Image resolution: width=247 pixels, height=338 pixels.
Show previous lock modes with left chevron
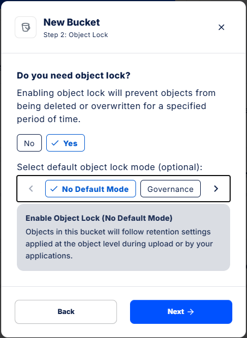coord(31,189)
